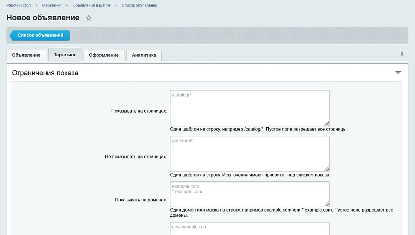Click the Показывать на страницах label
This screenshot has width=415, height=235.
click(139, 111)
